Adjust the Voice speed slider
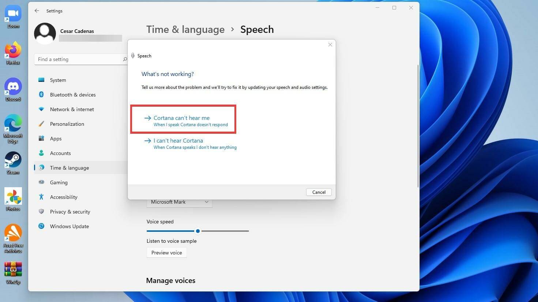 tap(198, 231)
